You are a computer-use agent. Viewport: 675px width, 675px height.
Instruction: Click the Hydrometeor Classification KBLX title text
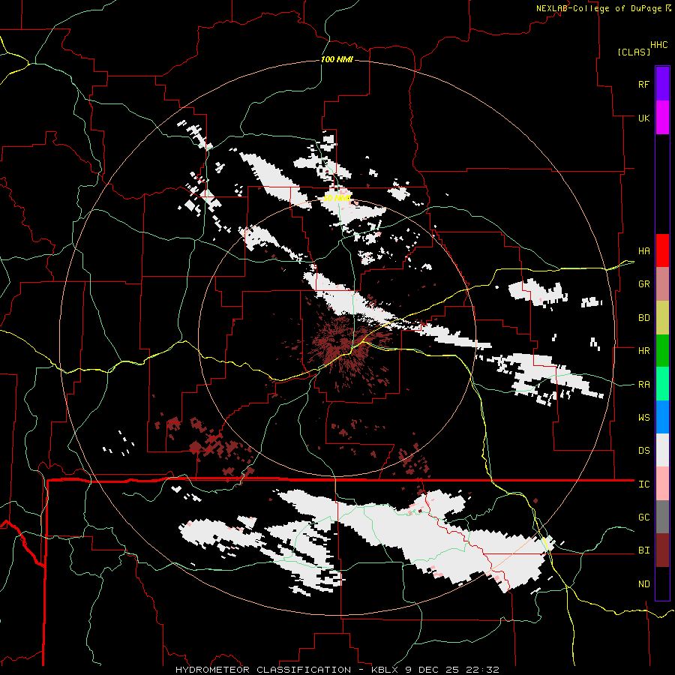point(337,670)
